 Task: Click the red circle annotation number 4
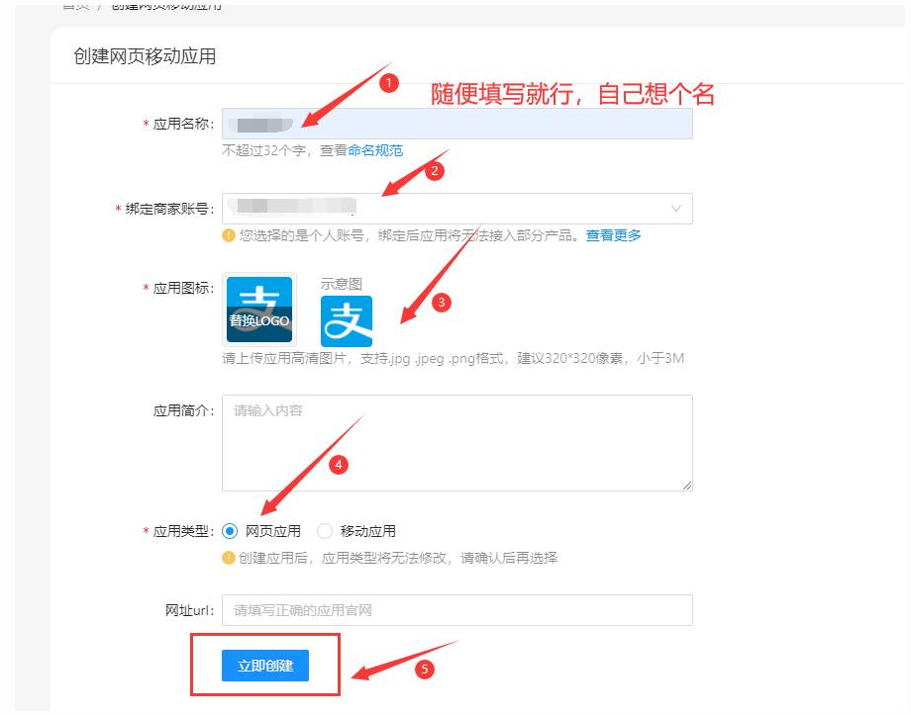(339, 465)
